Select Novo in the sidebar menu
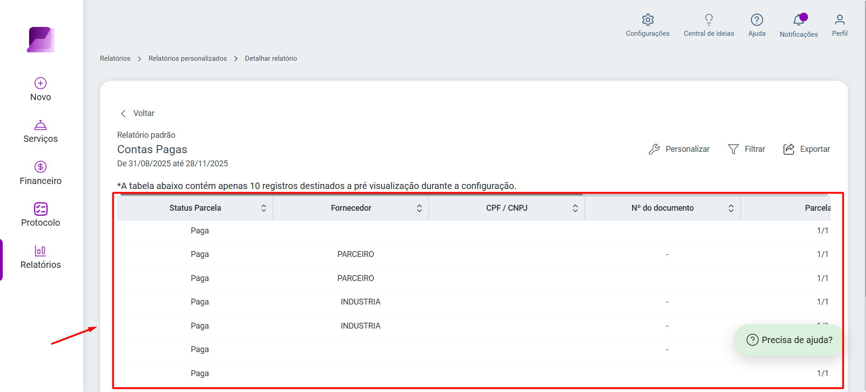The width and height of the screenshot is (866, 392). (40, 97)
